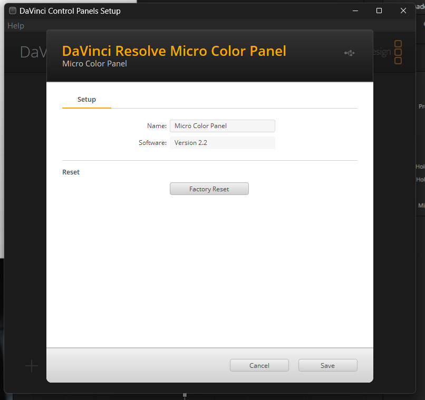This screenshot has height=400, width=425.
Task: Click the Software: field label
Action: (152, 143)
